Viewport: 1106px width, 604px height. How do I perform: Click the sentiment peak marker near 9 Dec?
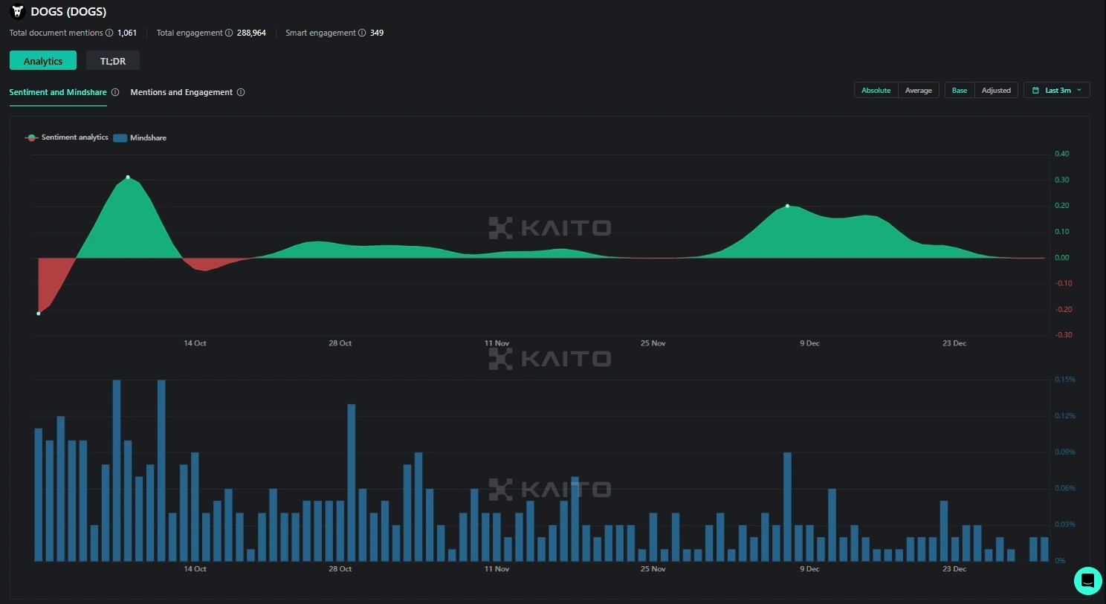(x=787, y=206)
